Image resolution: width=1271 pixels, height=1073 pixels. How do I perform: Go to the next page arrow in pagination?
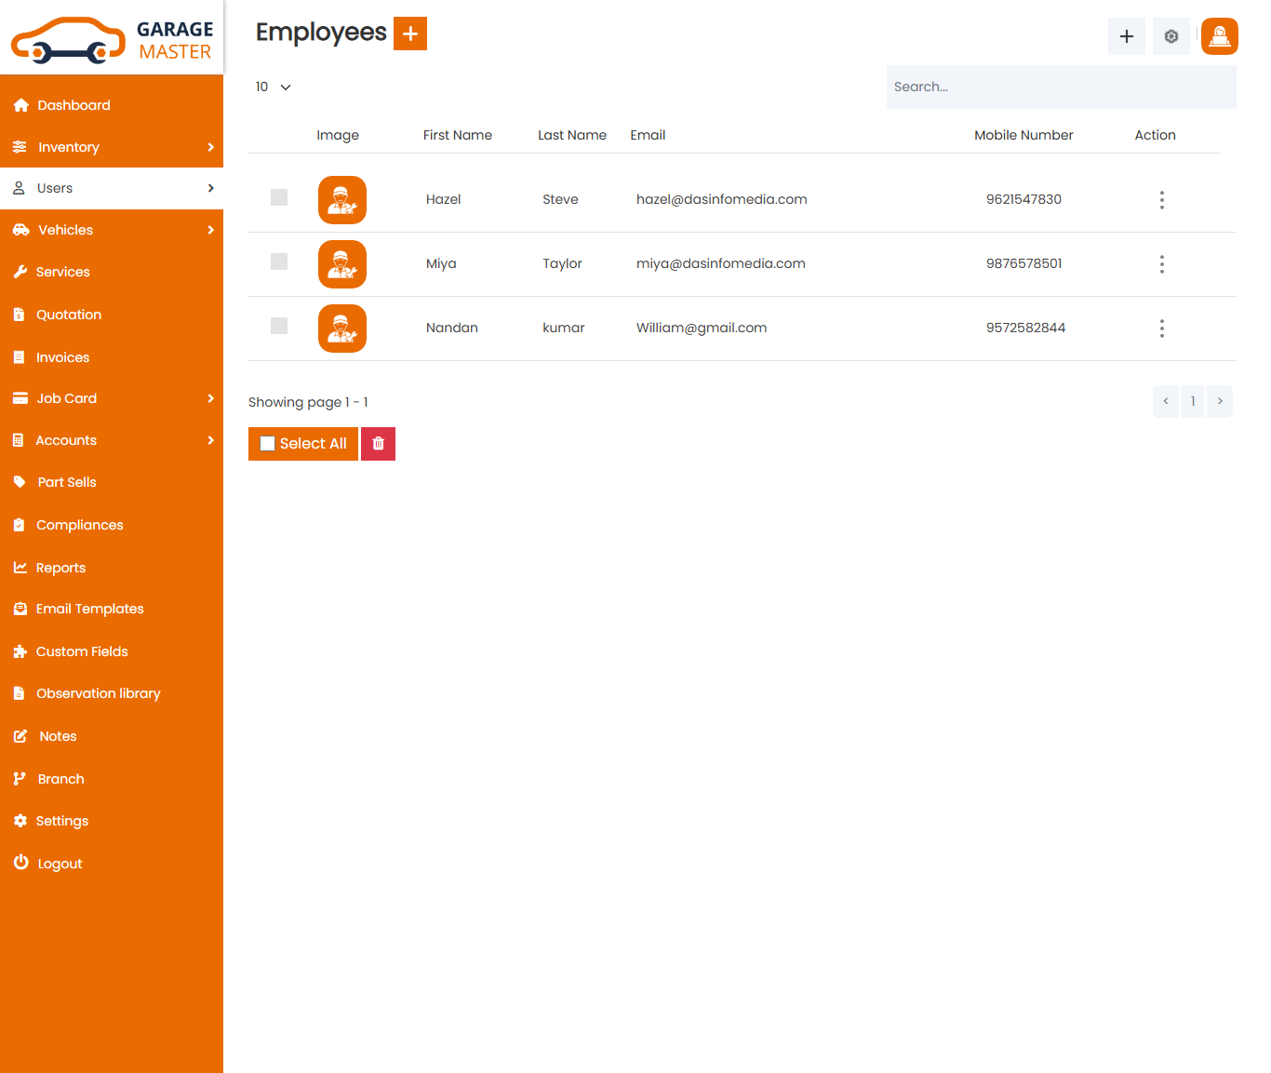(x=1219, y=401)
